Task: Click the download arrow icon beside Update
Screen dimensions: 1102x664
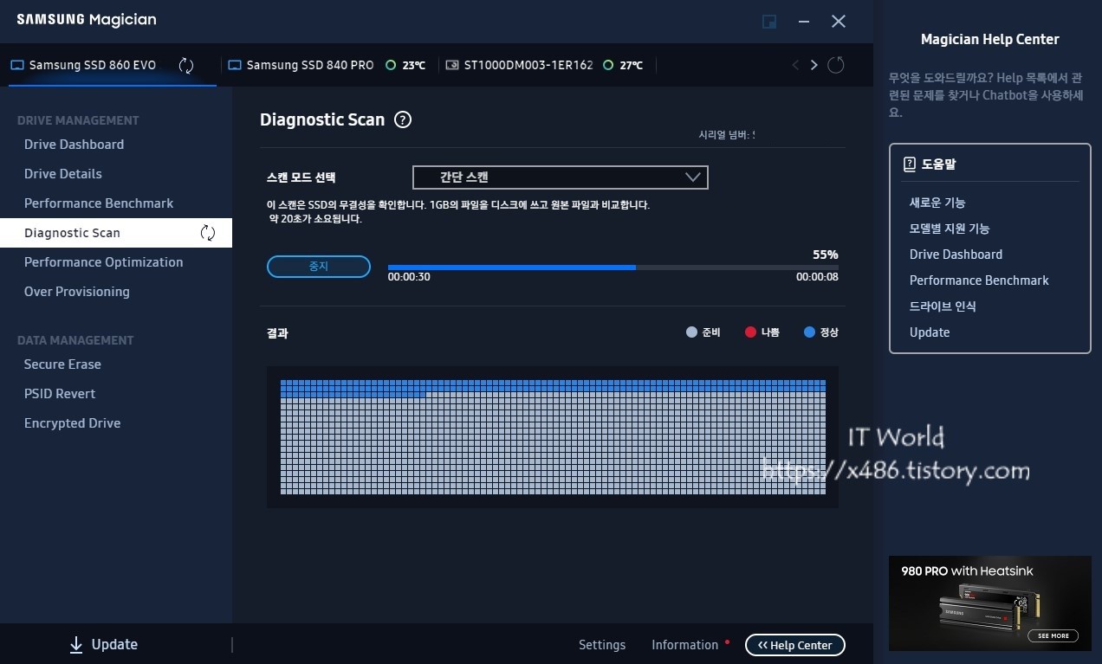Action: click(x=76, y=644)
